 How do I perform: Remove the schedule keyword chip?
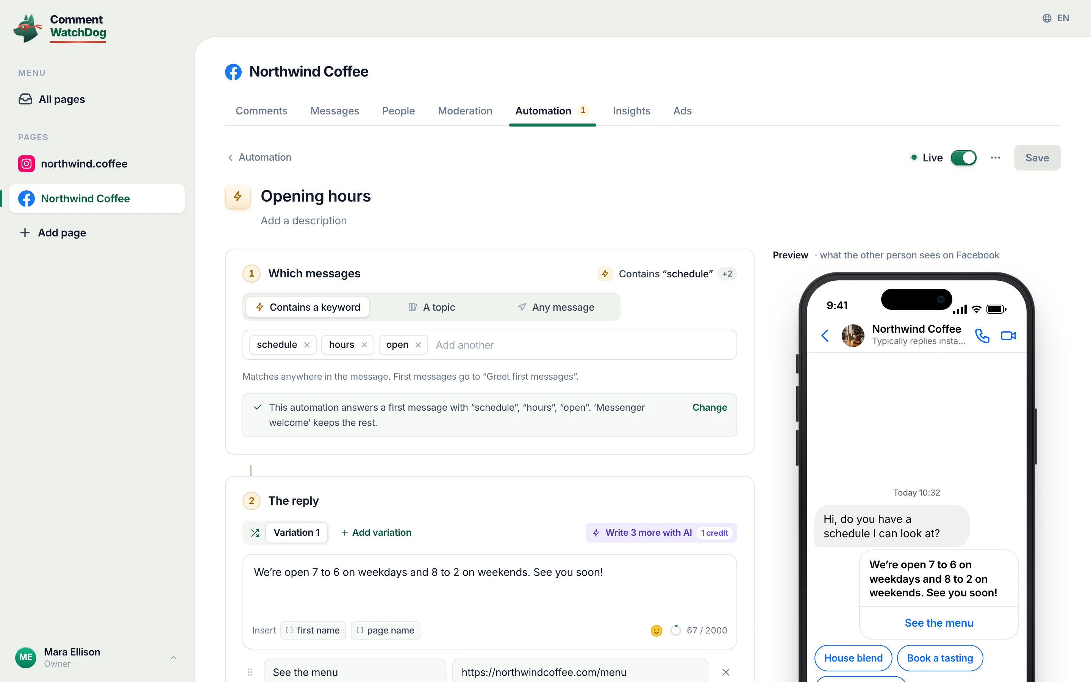point(306,345)
